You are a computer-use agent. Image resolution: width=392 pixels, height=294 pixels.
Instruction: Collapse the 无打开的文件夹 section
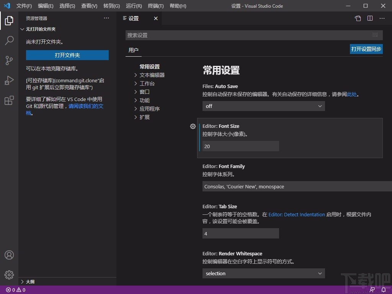tap(38, 29)
